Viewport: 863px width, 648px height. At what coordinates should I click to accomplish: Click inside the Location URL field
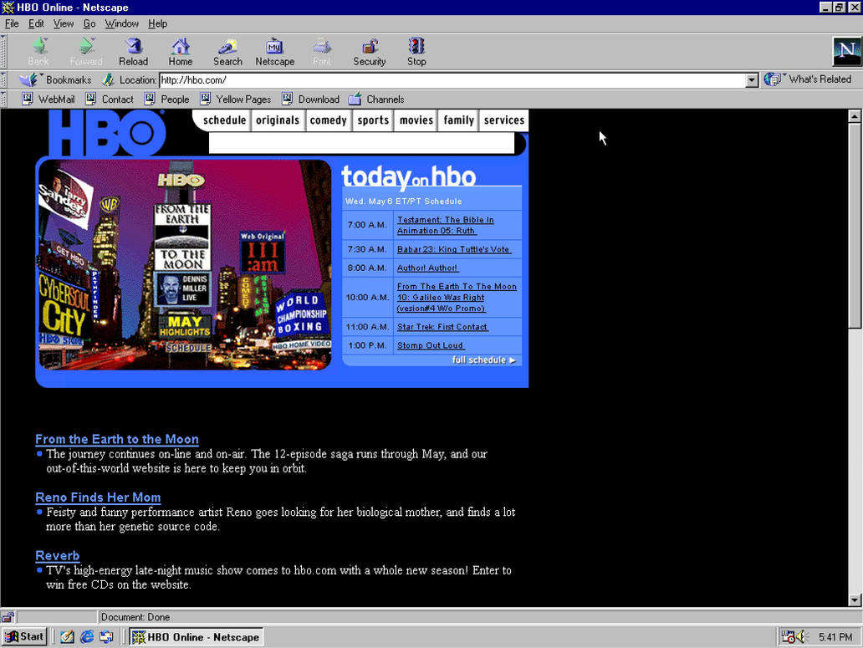tap(334, 79)
